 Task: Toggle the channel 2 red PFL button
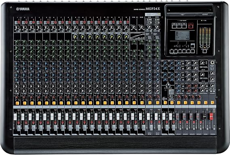coord(26,123)
